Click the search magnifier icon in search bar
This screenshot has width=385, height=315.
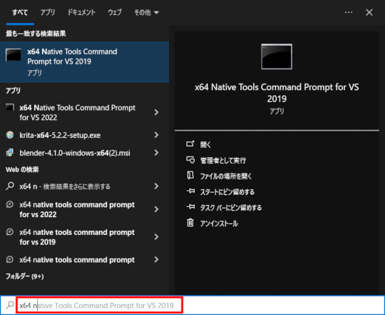pos(10,305)
